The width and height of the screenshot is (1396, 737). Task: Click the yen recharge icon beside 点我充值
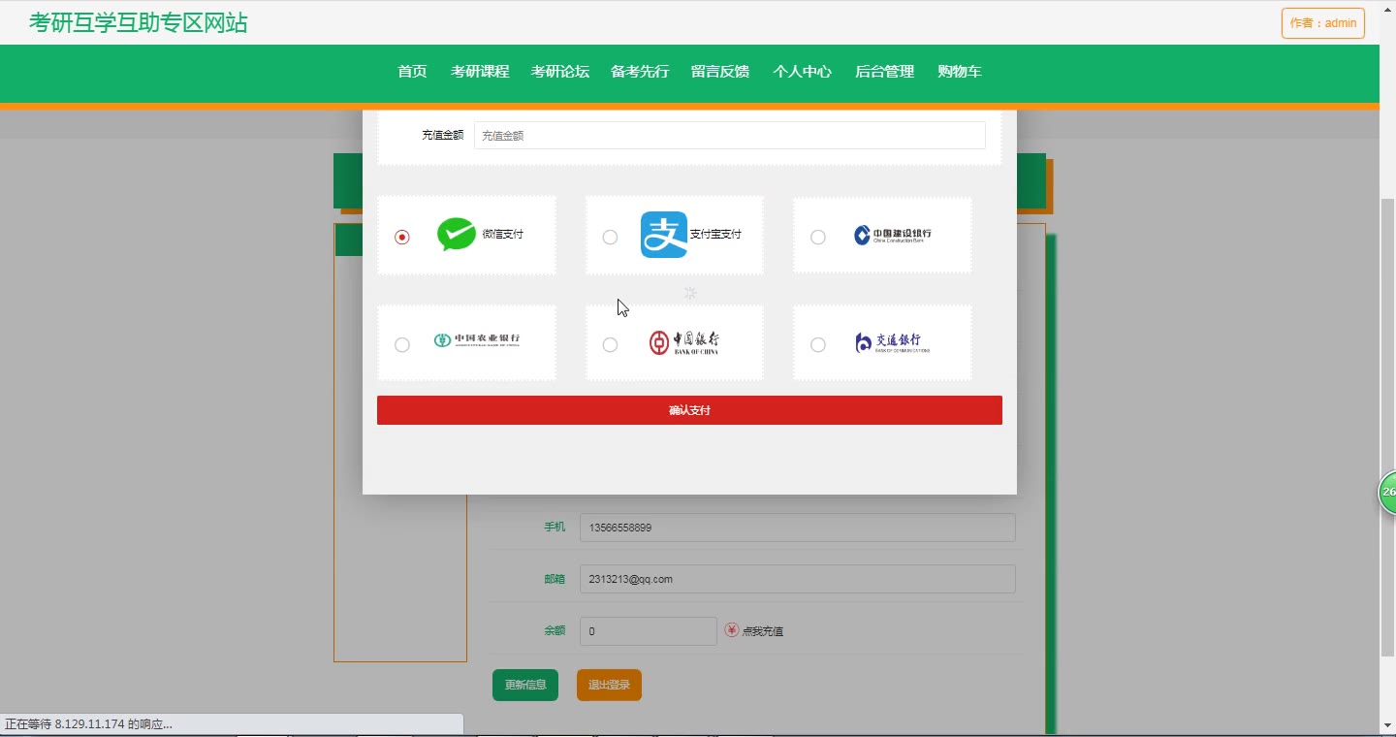pos(732,630)
